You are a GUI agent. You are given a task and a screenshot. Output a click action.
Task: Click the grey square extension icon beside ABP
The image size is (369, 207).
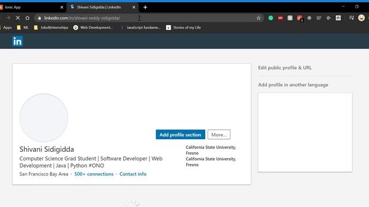coord(290,18)
